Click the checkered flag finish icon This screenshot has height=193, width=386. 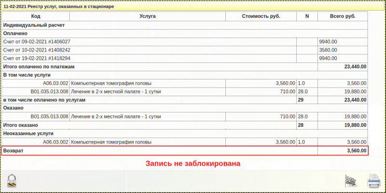[352, 181]
